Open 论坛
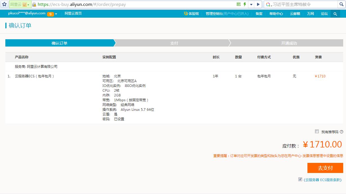Image resolution: width=346 pixels, height=194 pixels. tap(324, 13)
